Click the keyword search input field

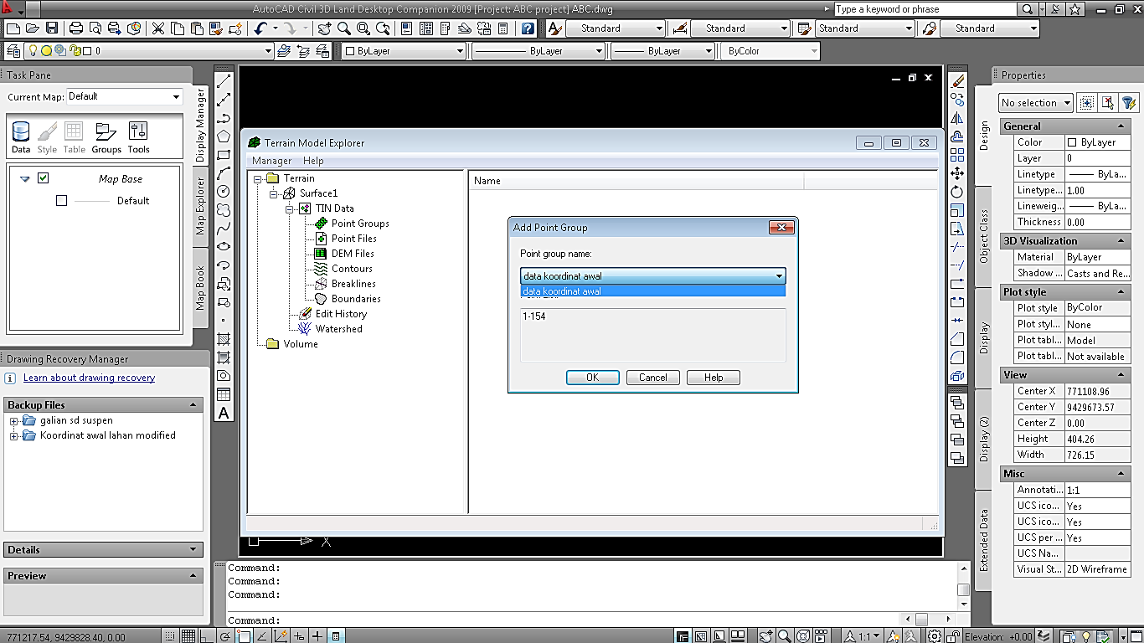point(925,9)
